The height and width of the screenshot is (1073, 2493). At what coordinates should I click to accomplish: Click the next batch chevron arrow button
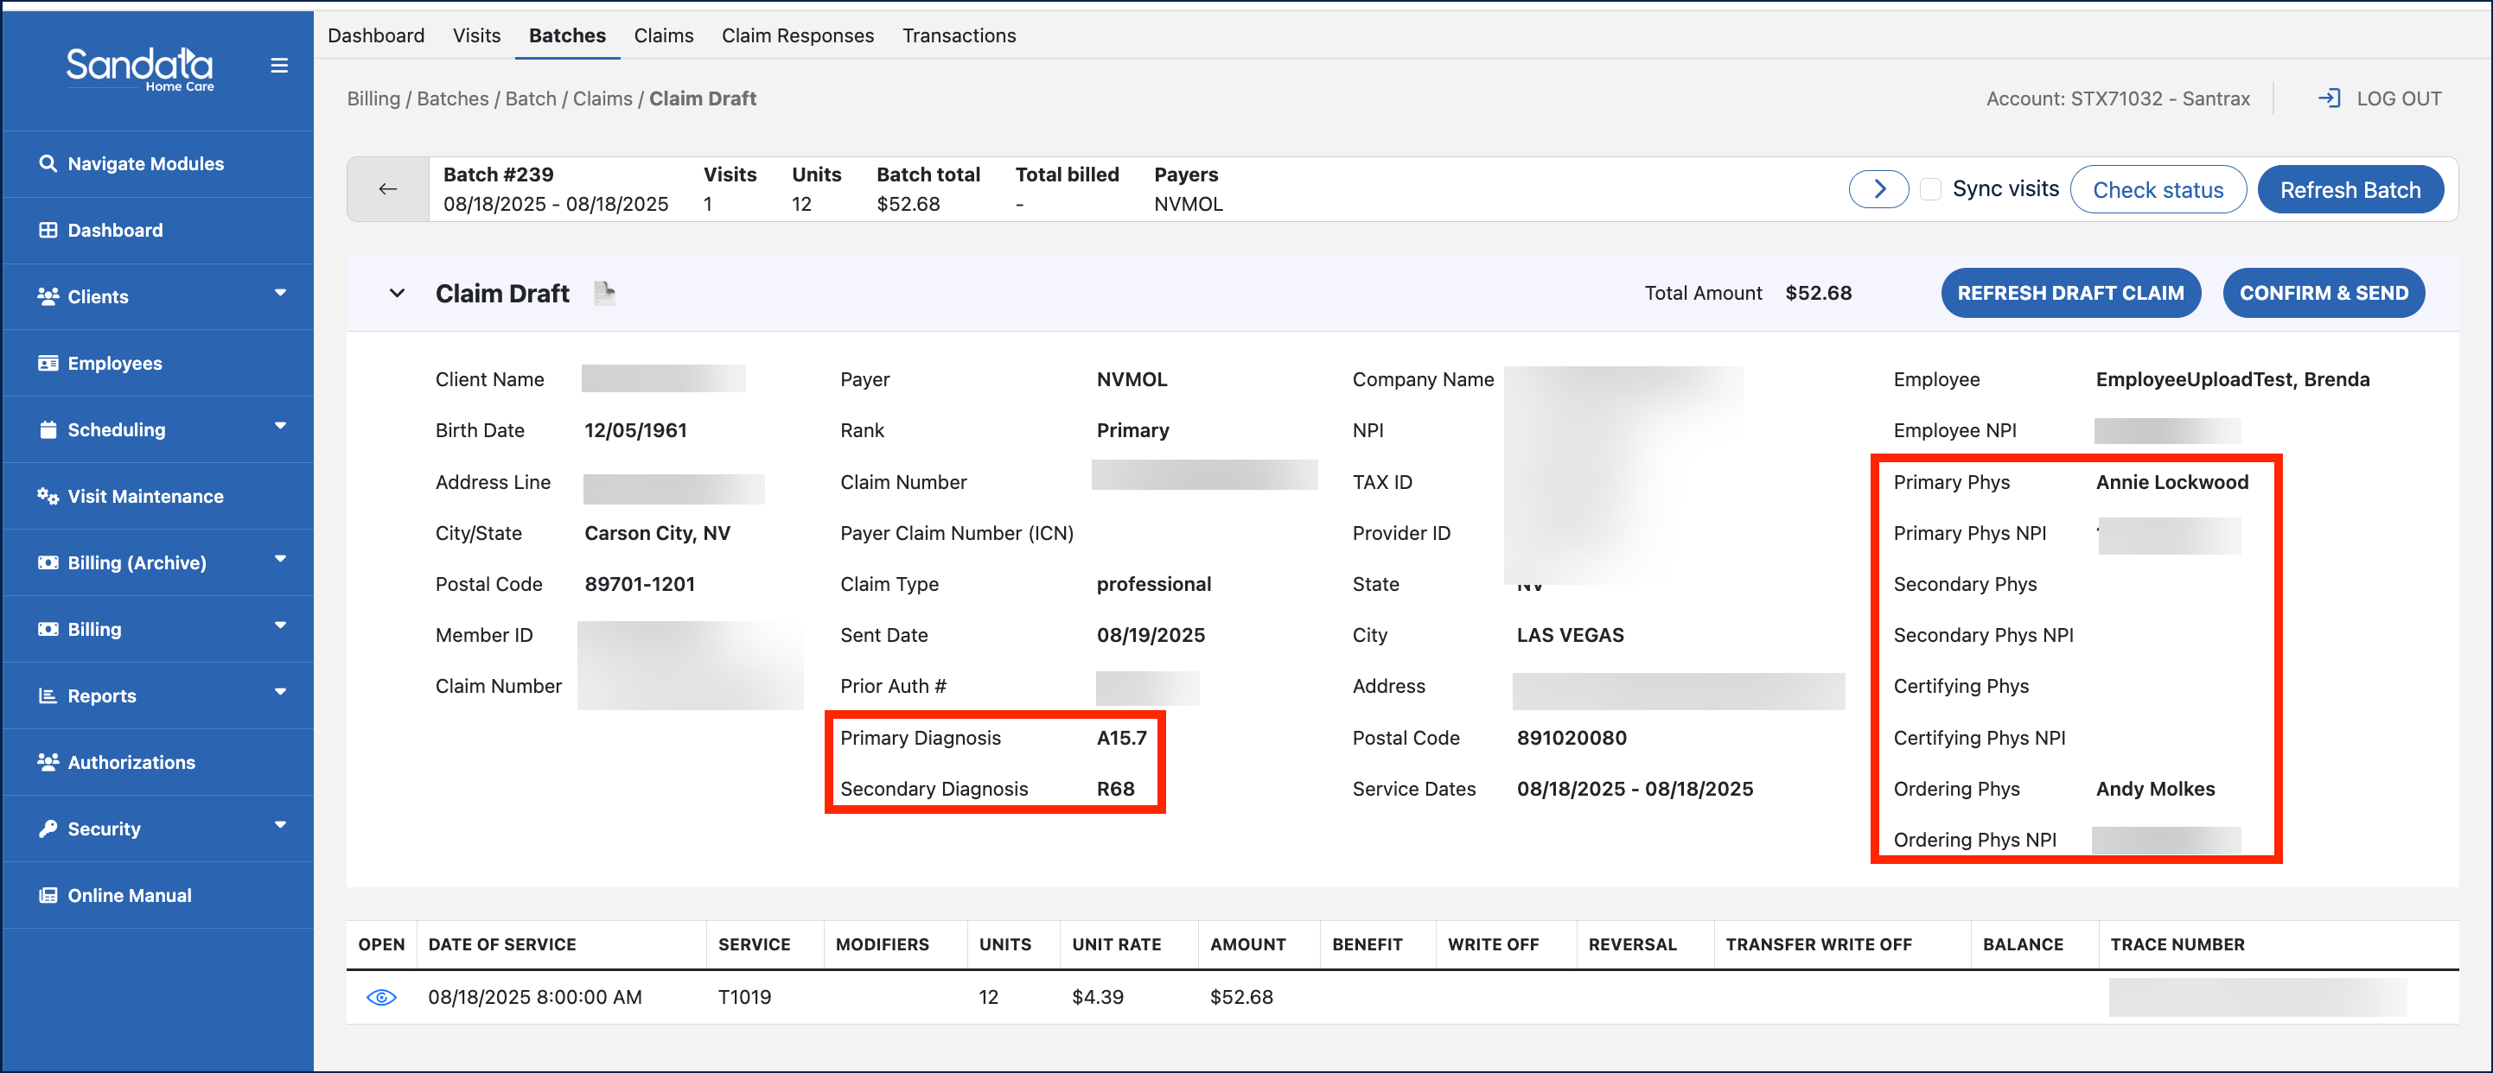coord(1878,188)
